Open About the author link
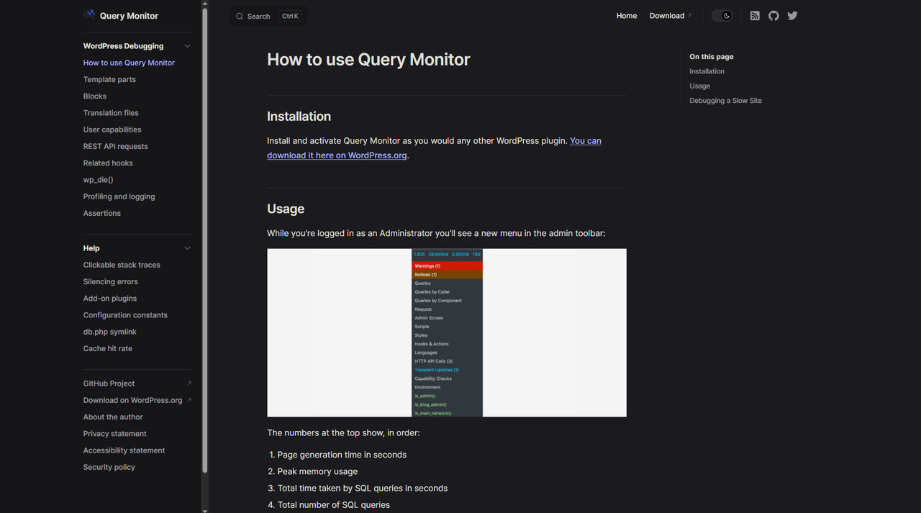 pos(113,417)
